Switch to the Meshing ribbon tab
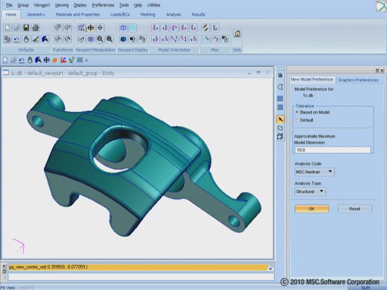387x290 pixels. pyautogui.click(x=148, y=14)
